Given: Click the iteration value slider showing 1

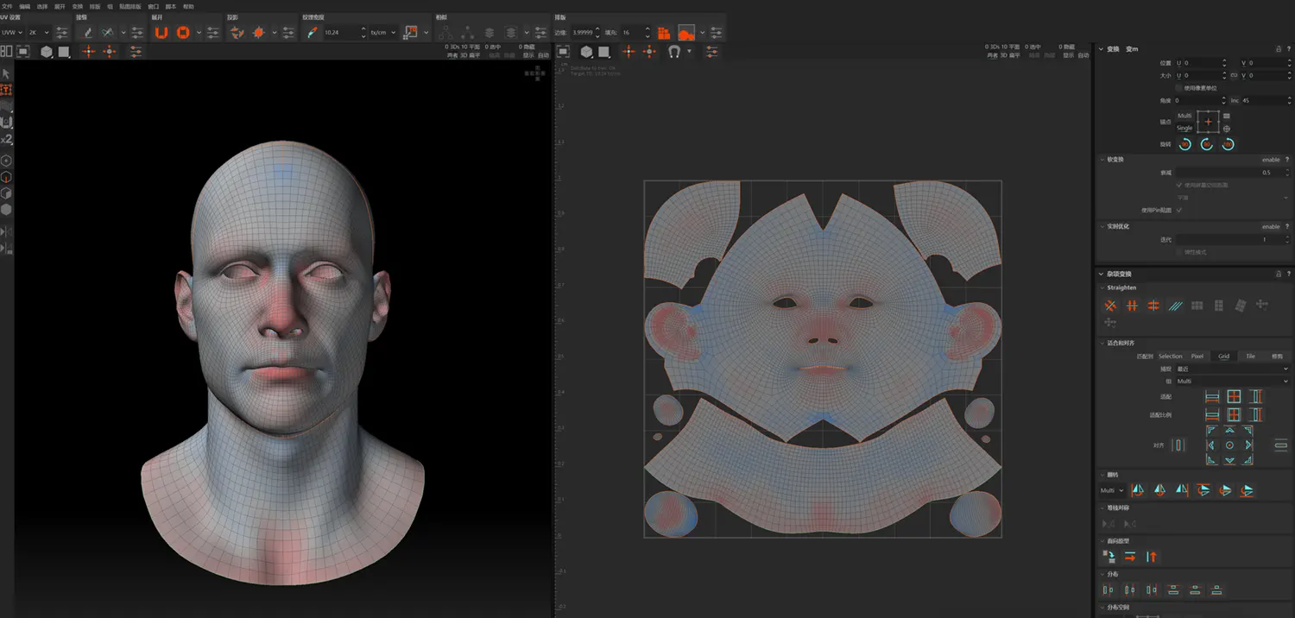Looking at the screenshot, I should click(1232, 239).
